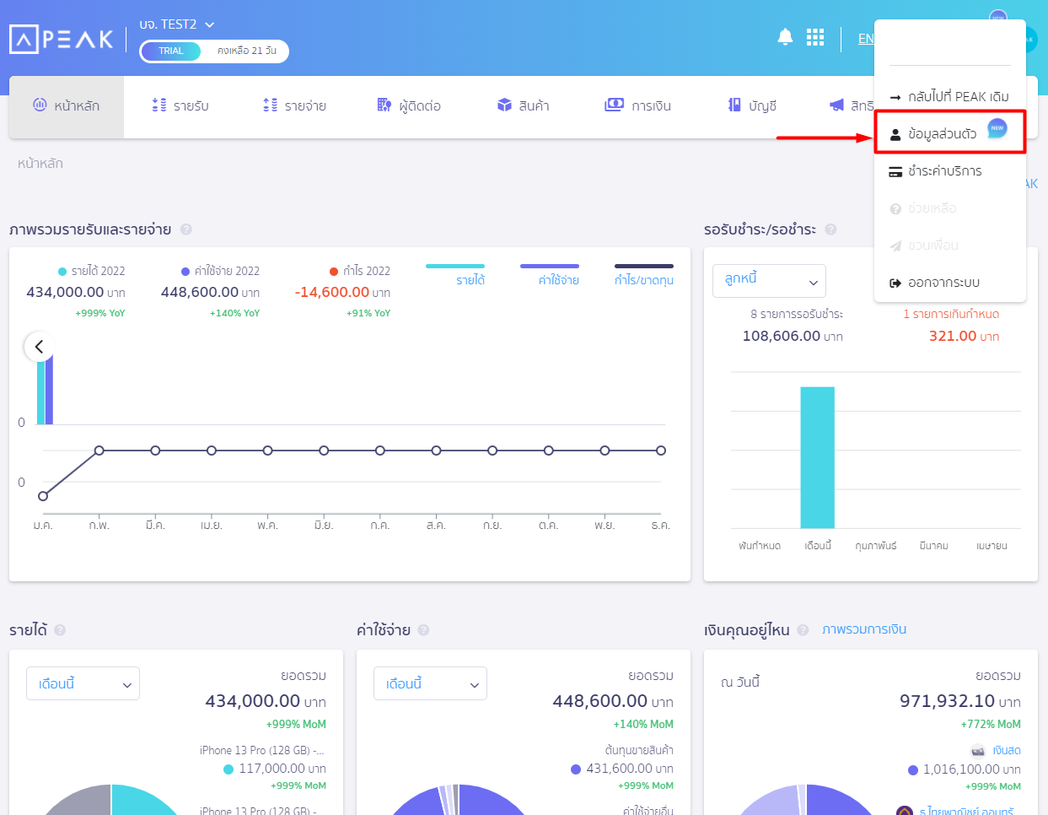This screenshot has width=1048, height=815.
Task: Select ชำระค่าบริการ menu item
Action: click(x=950, y=171)
